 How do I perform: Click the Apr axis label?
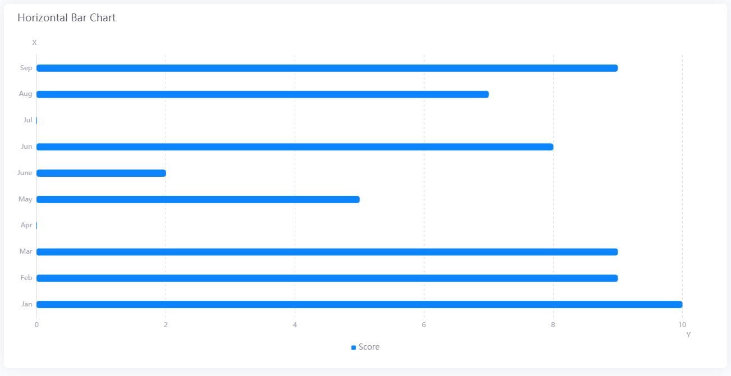pyautogui.click(x=26, y=225)
